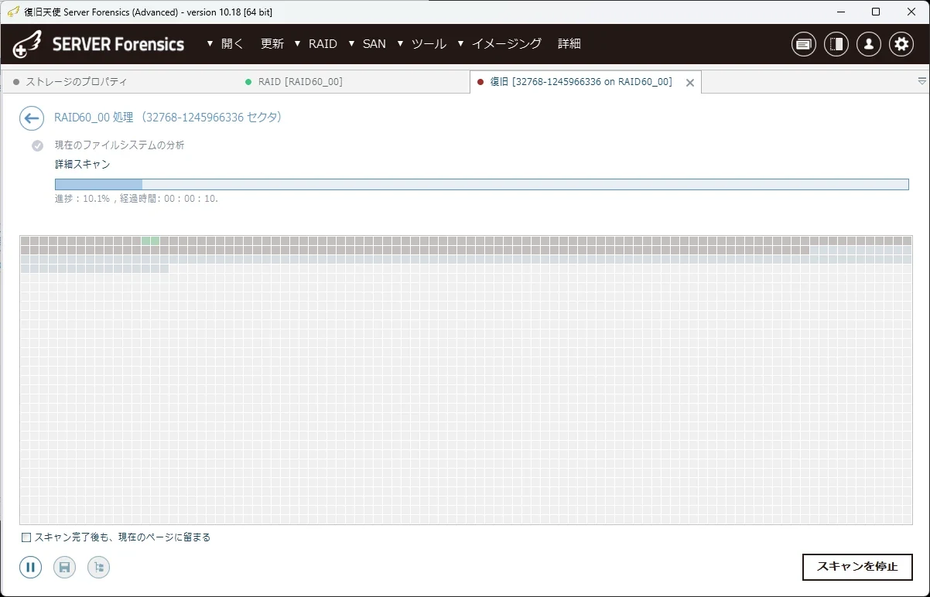Expand the ツール dropdown menu
Viewport: 930px width, 597px height.
coord(422,44)
